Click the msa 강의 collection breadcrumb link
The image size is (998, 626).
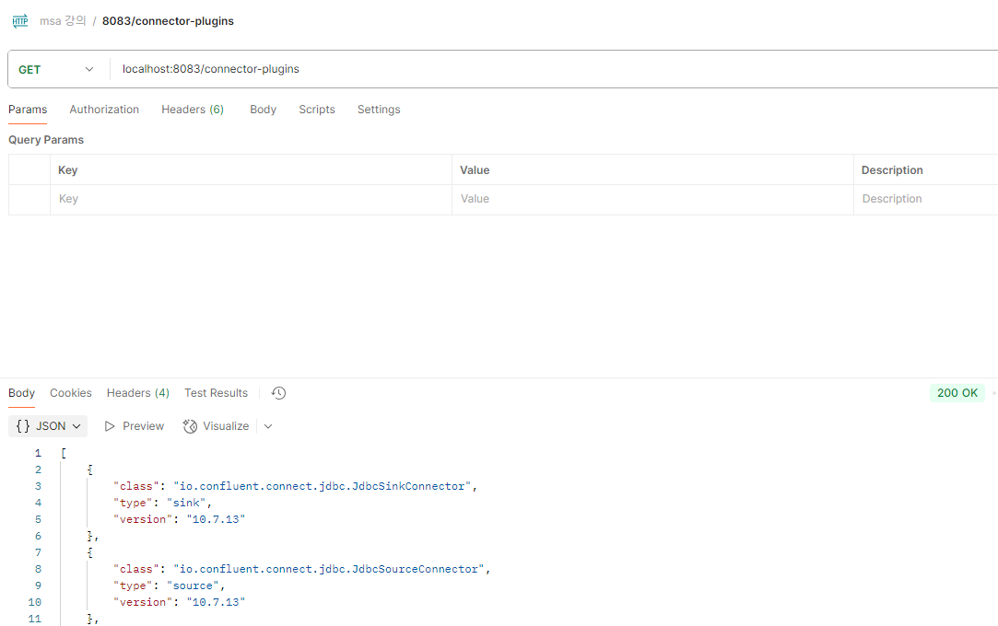(x=63, y=20)
